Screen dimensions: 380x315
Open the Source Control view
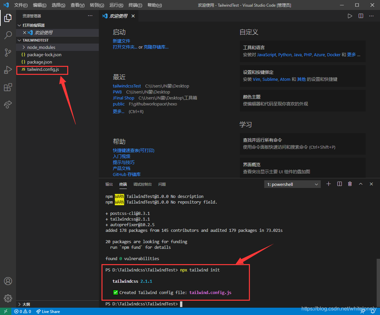coord(8,52)
